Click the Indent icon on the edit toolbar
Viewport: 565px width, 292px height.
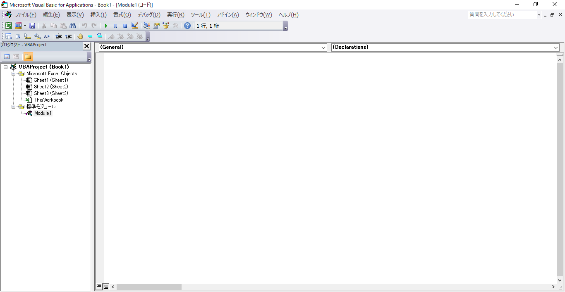coord(59,36)
